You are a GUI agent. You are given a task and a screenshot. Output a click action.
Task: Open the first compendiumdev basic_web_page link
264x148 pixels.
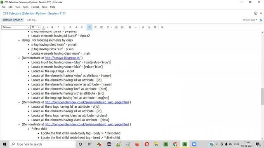pyautogui.click(x=87, y=102)
